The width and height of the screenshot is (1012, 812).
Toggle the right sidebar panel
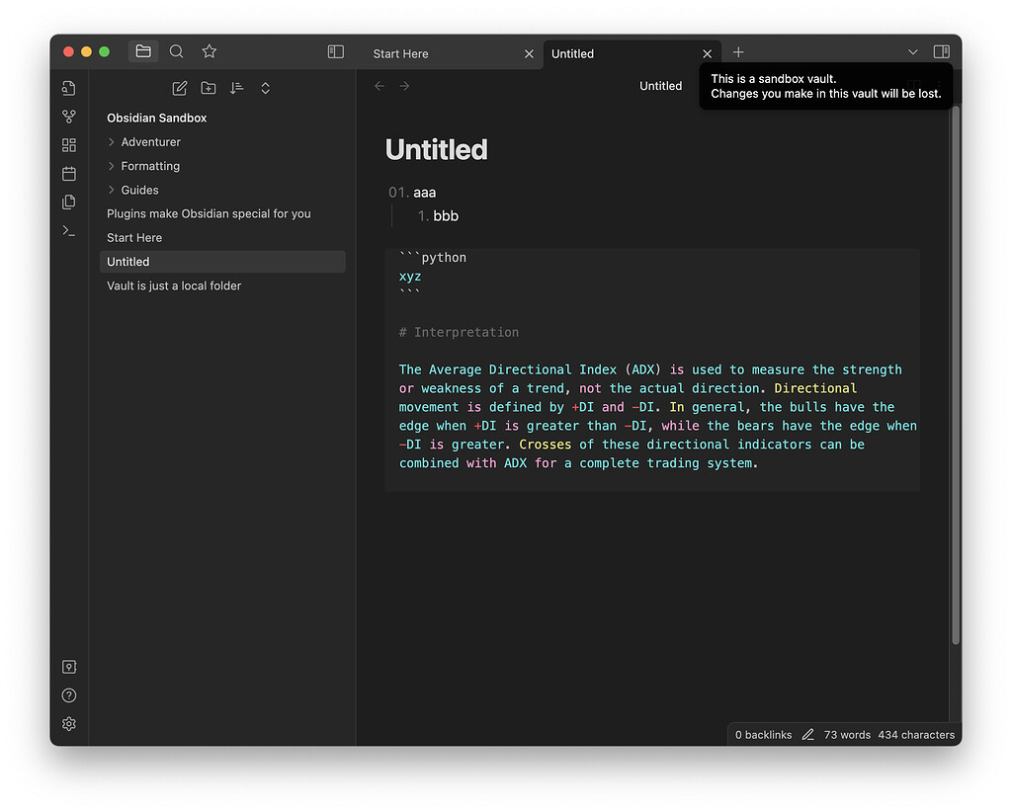[x=941, y=51]
